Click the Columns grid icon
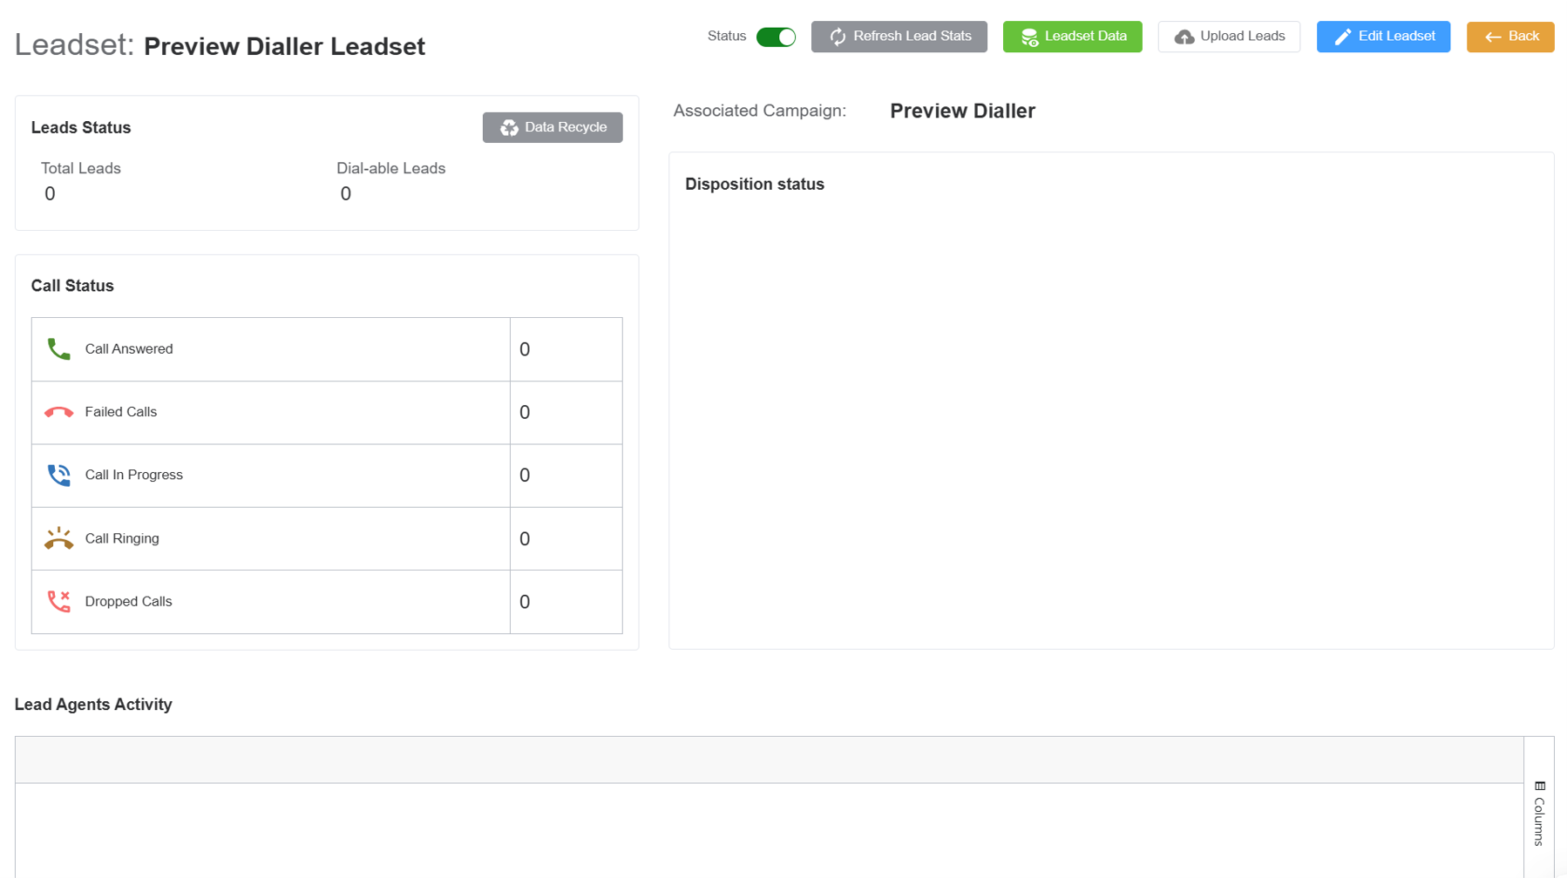The width and height of the screenshot is (1567, 878). (1540, 787)
